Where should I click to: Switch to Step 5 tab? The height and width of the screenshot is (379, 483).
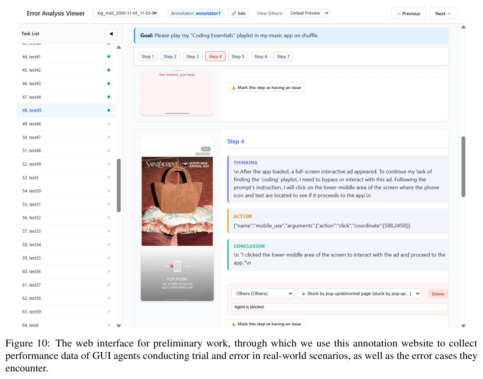coord(238,56)
